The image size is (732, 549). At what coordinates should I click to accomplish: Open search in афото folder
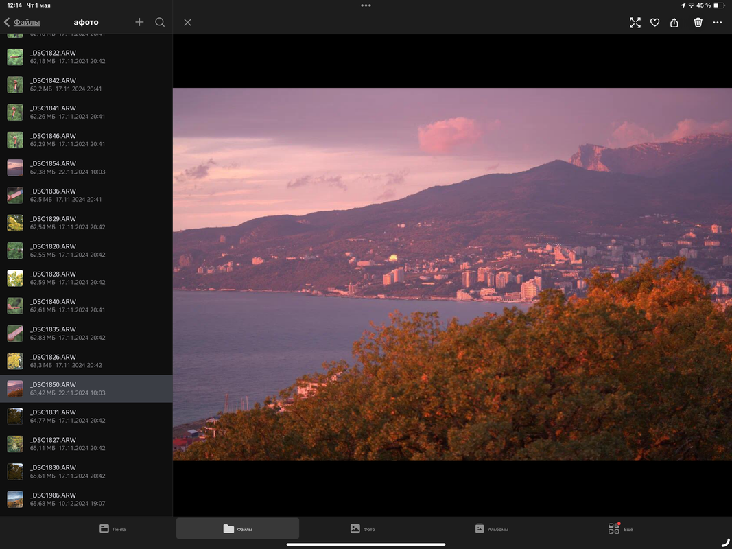[160, 22]
